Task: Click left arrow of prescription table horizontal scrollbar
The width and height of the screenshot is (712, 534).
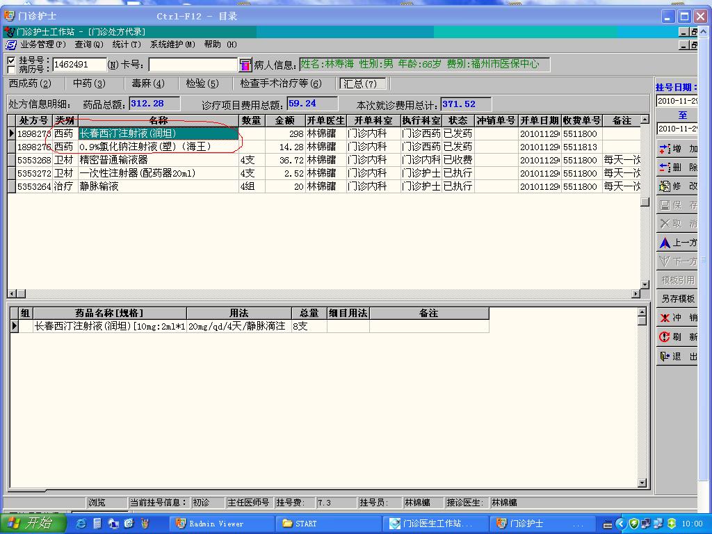Action: click(12, 294)
